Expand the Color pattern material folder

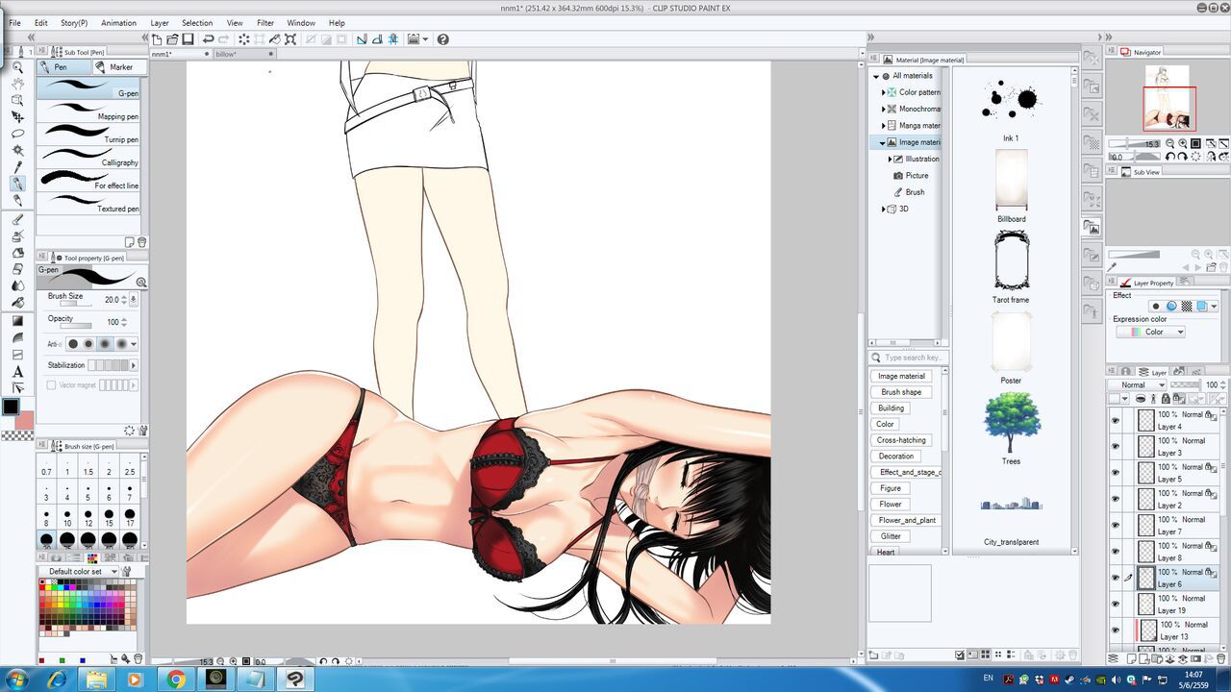pos(883,92)
